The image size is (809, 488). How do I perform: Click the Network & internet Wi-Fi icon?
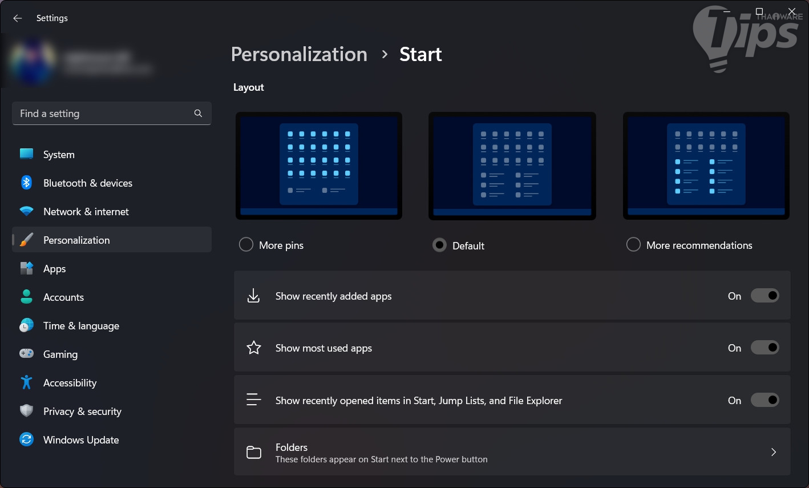click(x=26, y=211)
